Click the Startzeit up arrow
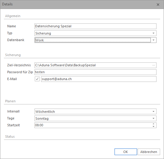164x159 pixels. pyautogui.click(x=154, y=124)
